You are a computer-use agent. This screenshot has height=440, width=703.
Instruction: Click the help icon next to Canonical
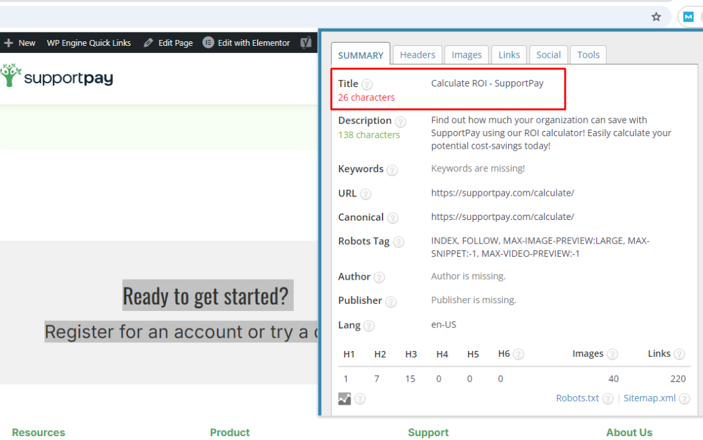pyautogui.click(x=392, y=218)
